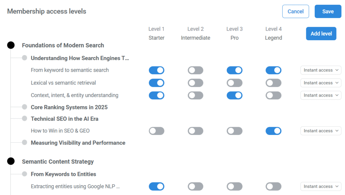Enable Legend toggle for Extracting entities lesson

[273, 187]
